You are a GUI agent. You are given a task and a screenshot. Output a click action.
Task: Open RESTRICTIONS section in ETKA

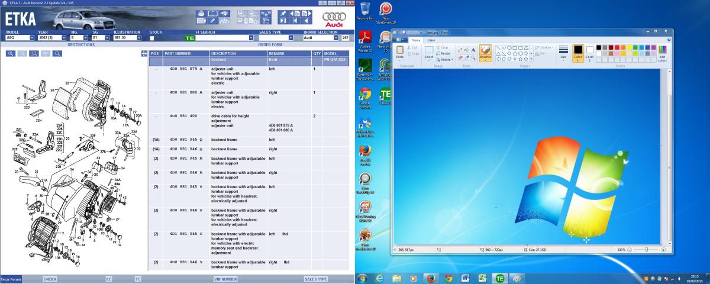(x=81, y=44)
